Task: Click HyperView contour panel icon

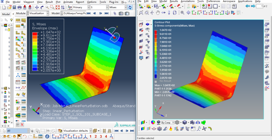Action: 143,129
